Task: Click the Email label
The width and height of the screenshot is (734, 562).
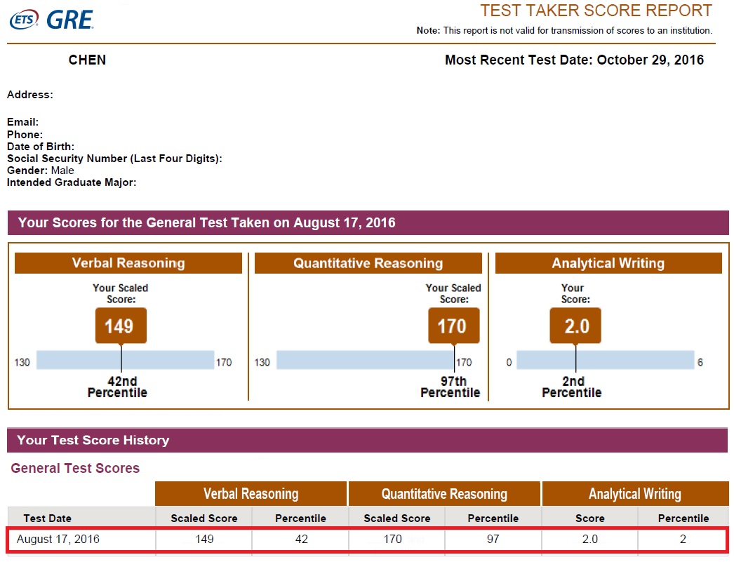Action: coord(22,122)
